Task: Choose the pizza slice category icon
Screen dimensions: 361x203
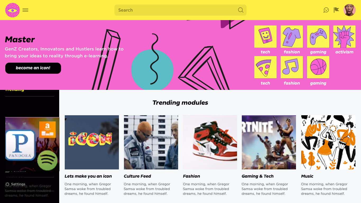Action: coord(265,67)
